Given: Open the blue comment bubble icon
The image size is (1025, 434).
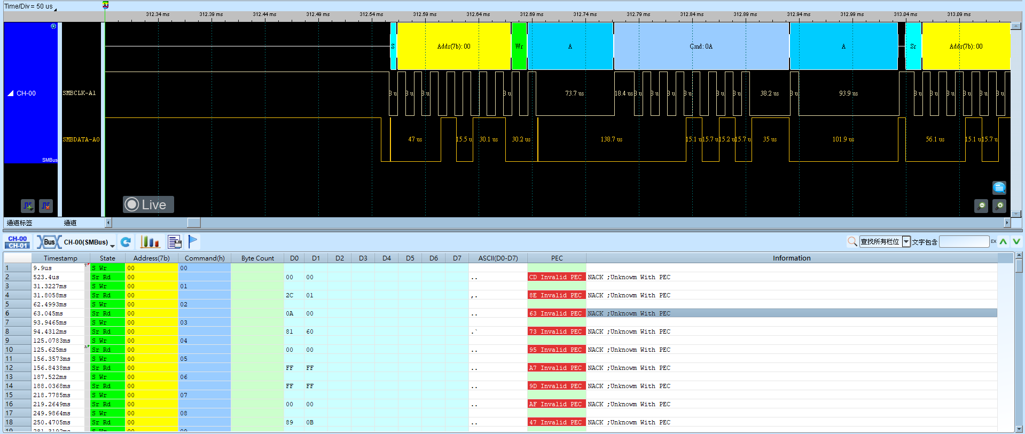Looking at the screenshot, I should click(x=999, y=187).
